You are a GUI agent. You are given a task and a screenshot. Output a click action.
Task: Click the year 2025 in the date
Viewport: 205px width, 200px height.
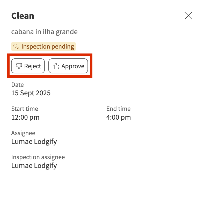(x=43, y=93)
